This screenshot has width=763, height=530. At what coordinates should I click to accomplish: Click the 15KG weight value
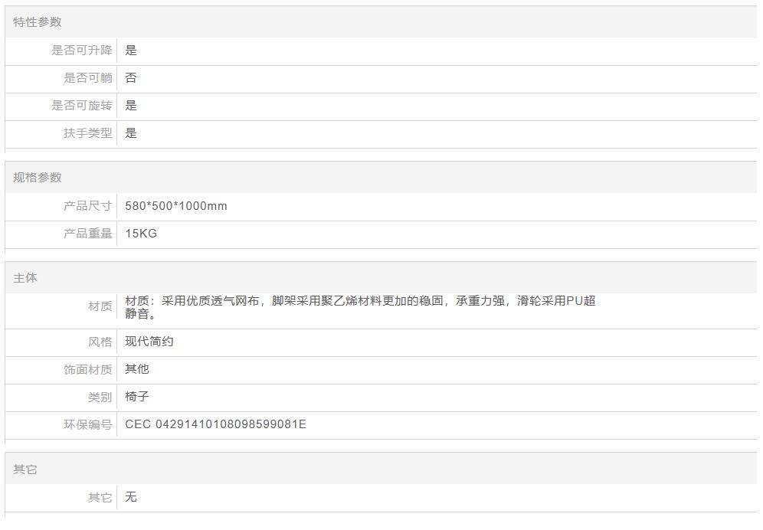[141, 234]
